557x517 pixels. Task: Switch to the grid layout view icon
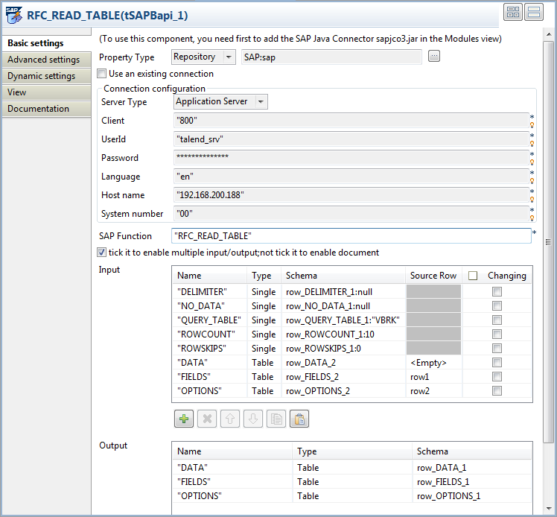coord(513,11)
